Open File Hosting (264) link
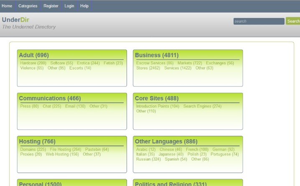This screenshot has height=186, width=300. [66, 149]
